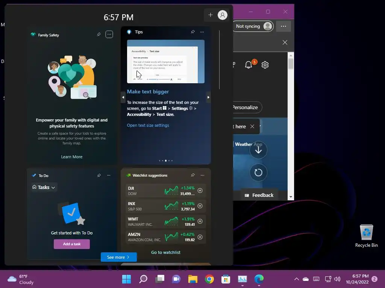Open File Explorer from taskbar

click(193, 279)
